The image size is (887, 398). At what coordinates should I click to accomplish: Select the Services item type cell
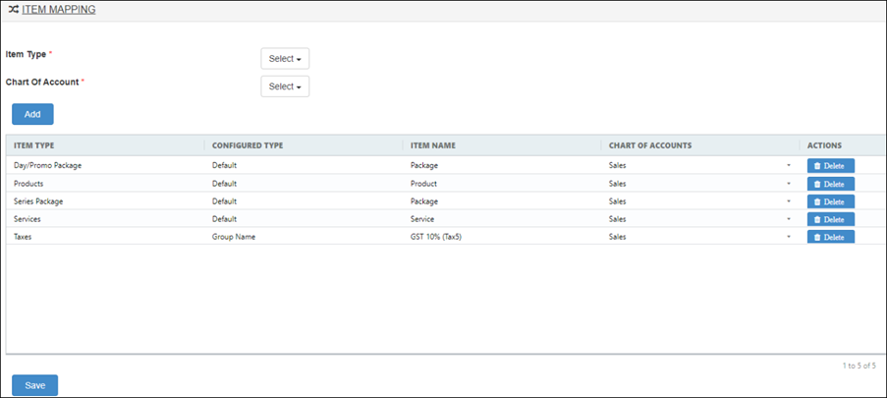(x=28, y=219)
